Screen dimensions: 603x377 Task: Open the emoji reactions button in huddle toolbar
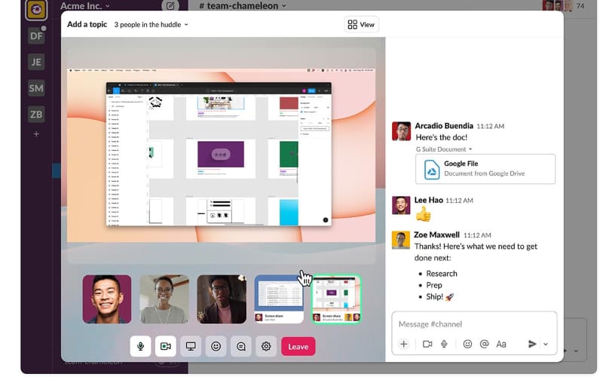coord(216,347)
